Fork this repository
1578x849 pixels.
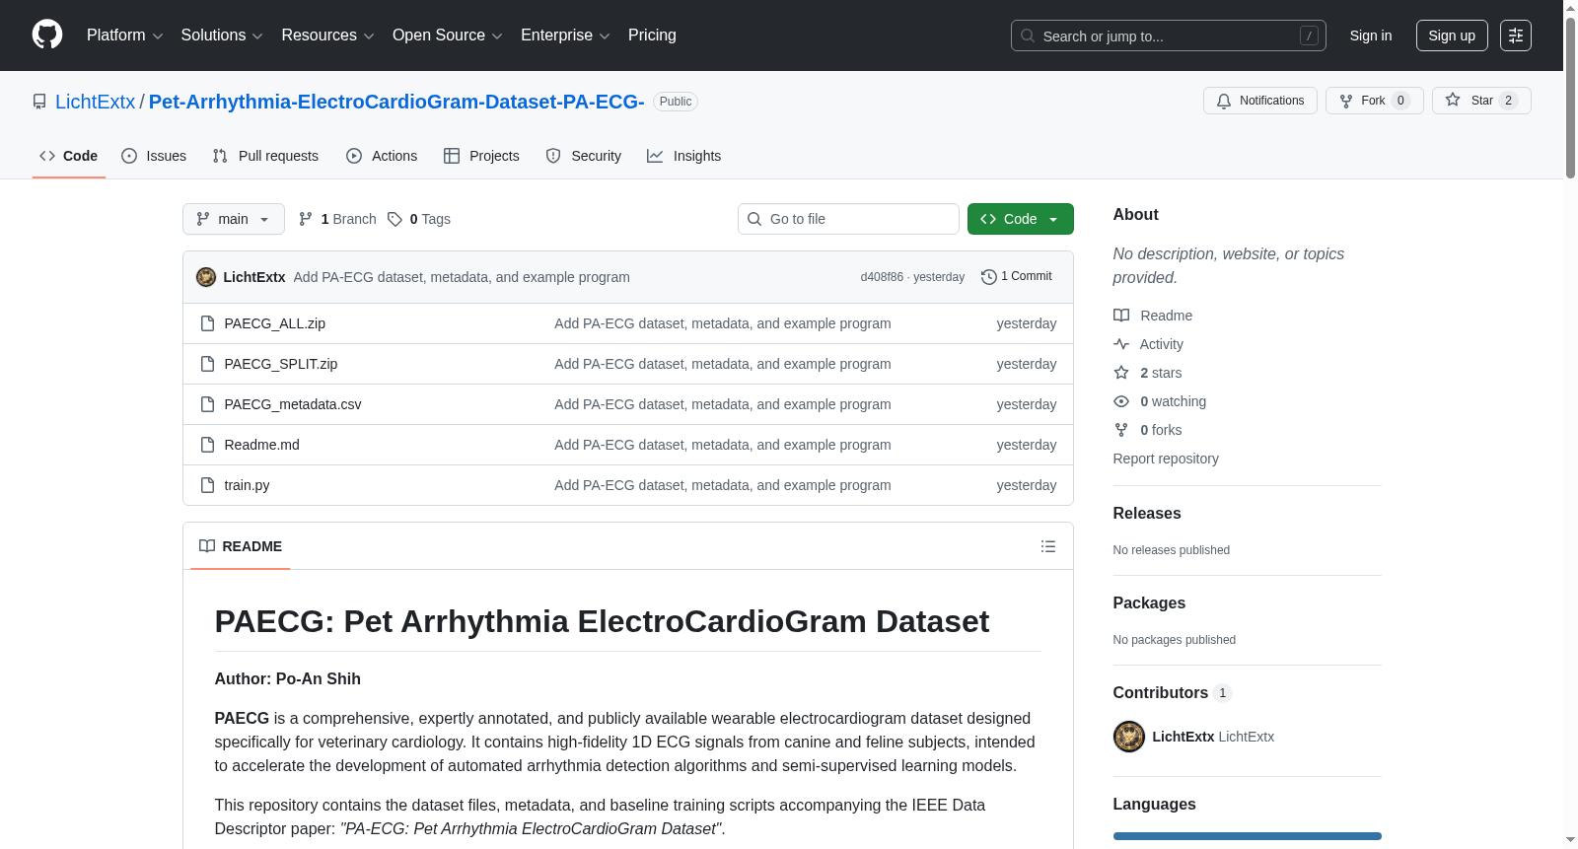pos(1374,101)
